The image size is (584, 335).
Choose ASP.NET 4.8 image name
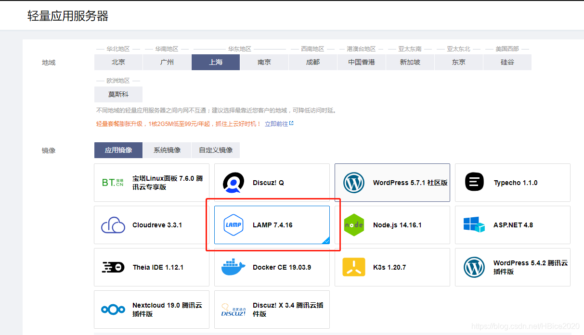[x=513, y=225]
